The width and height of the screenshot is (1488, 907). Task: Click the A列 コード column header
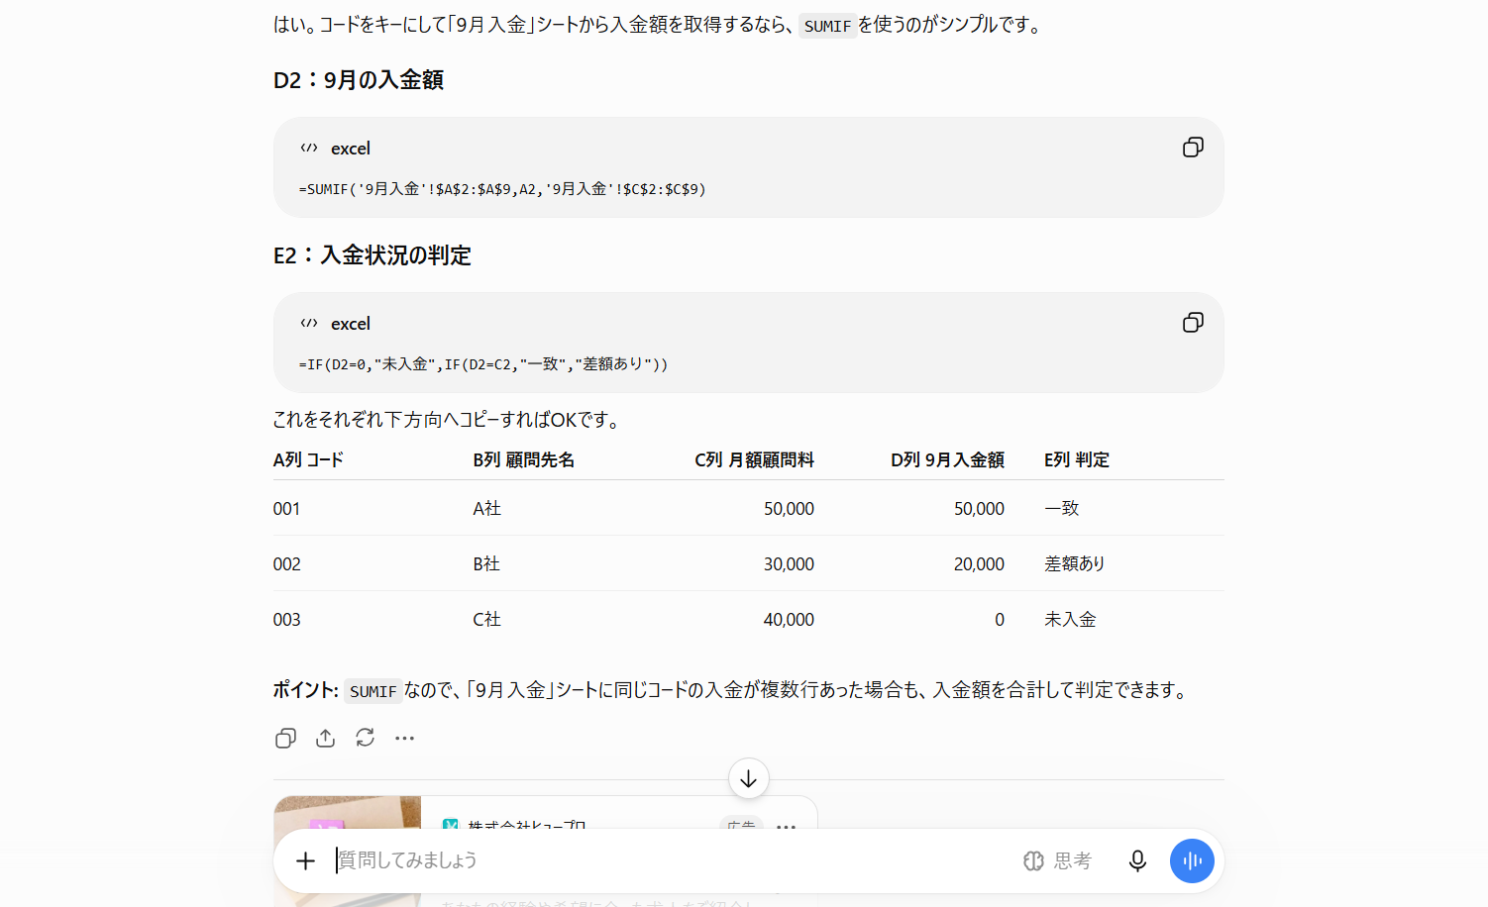pos(308,459)
